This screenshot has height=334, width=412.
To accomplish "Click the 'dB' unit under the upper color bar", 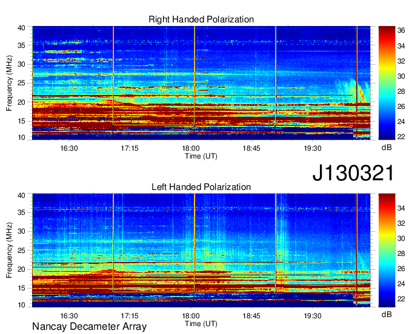I will click(x=387, y=148).
